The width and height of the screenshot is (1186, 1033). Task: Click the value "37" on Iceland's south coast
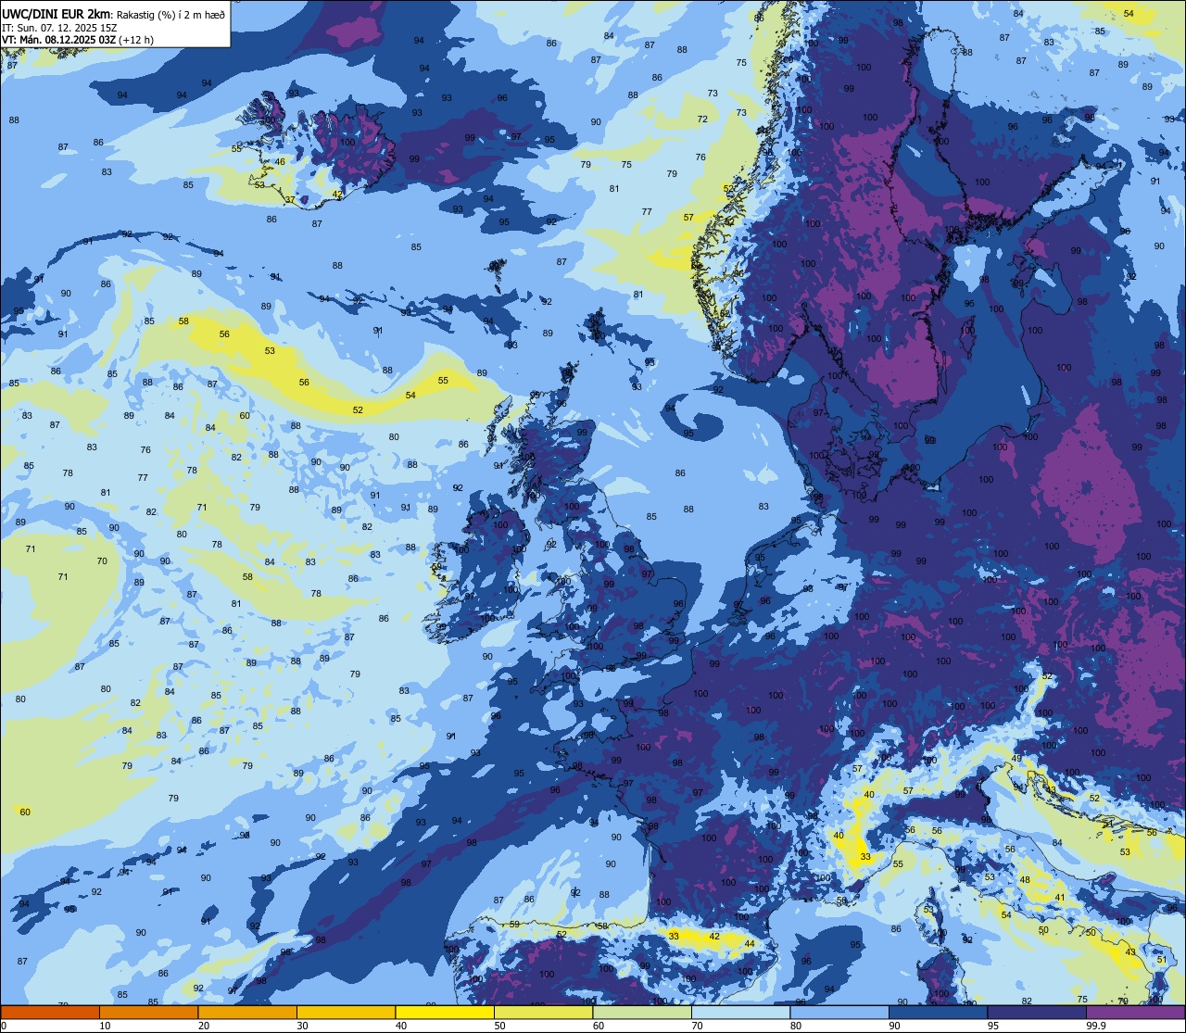click(x=290, y=200)
